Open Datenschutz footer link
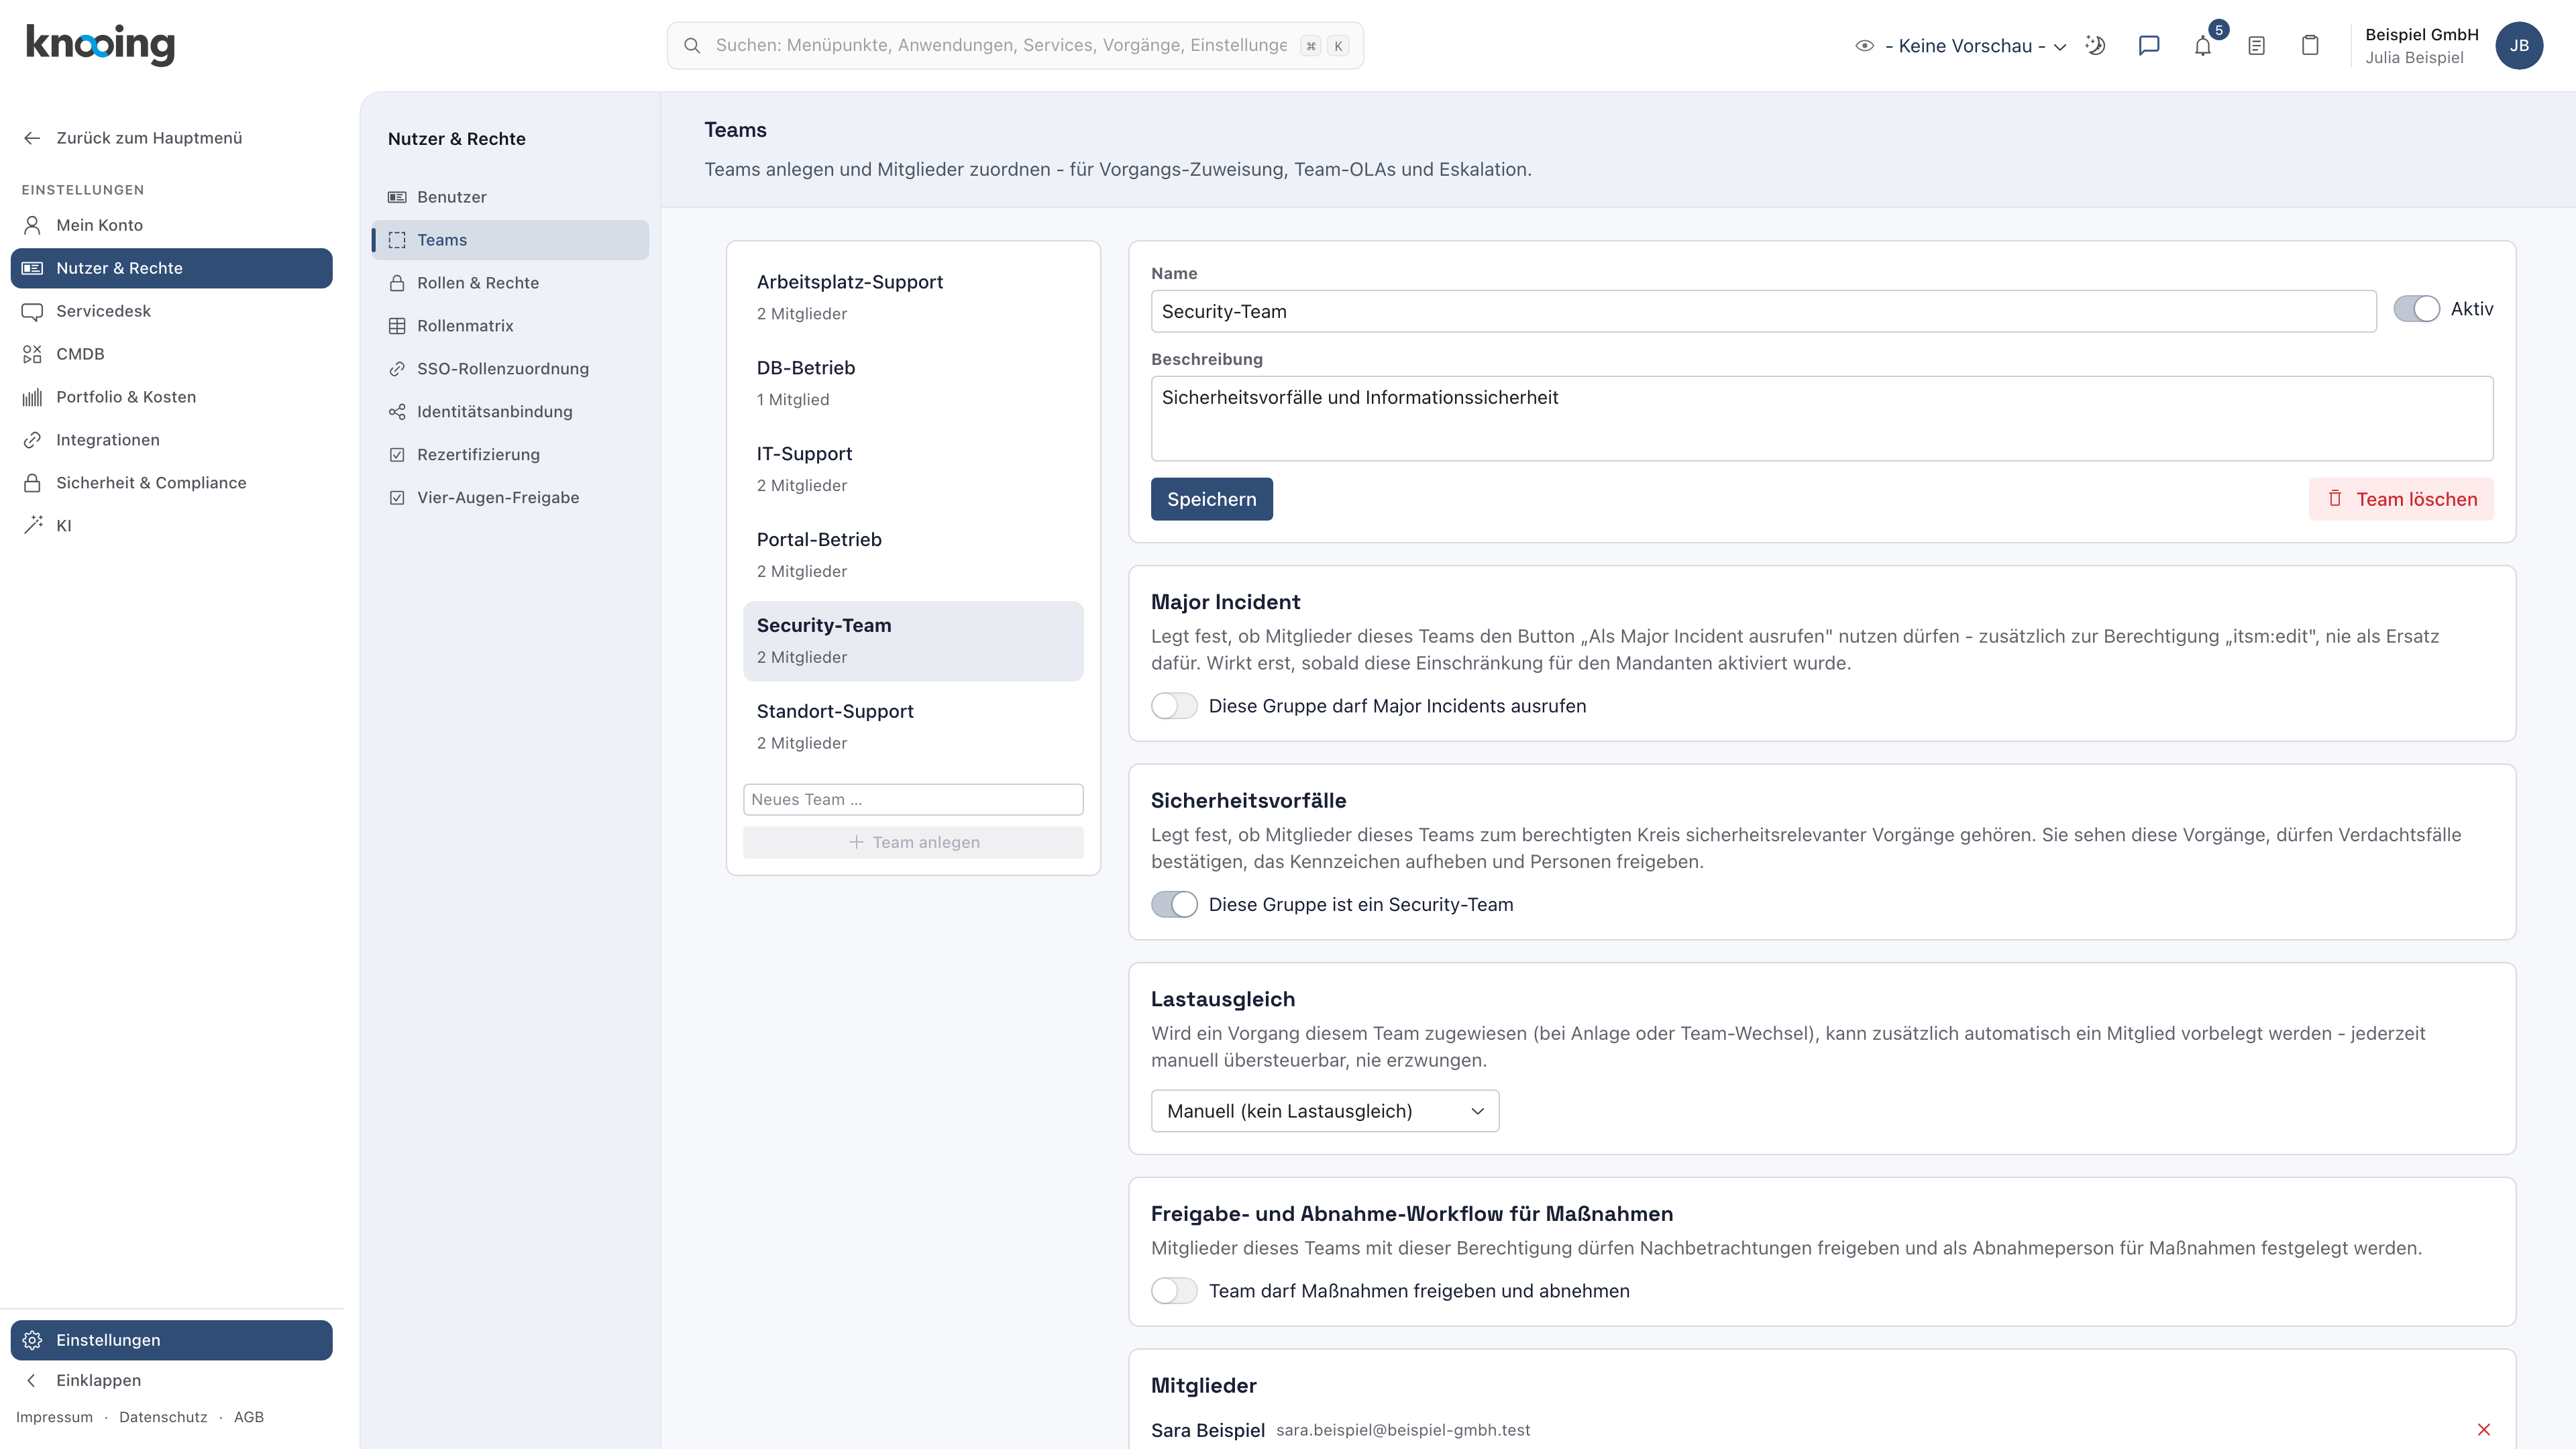This screenshot has height=1449, width=2576. (163, 1417)
